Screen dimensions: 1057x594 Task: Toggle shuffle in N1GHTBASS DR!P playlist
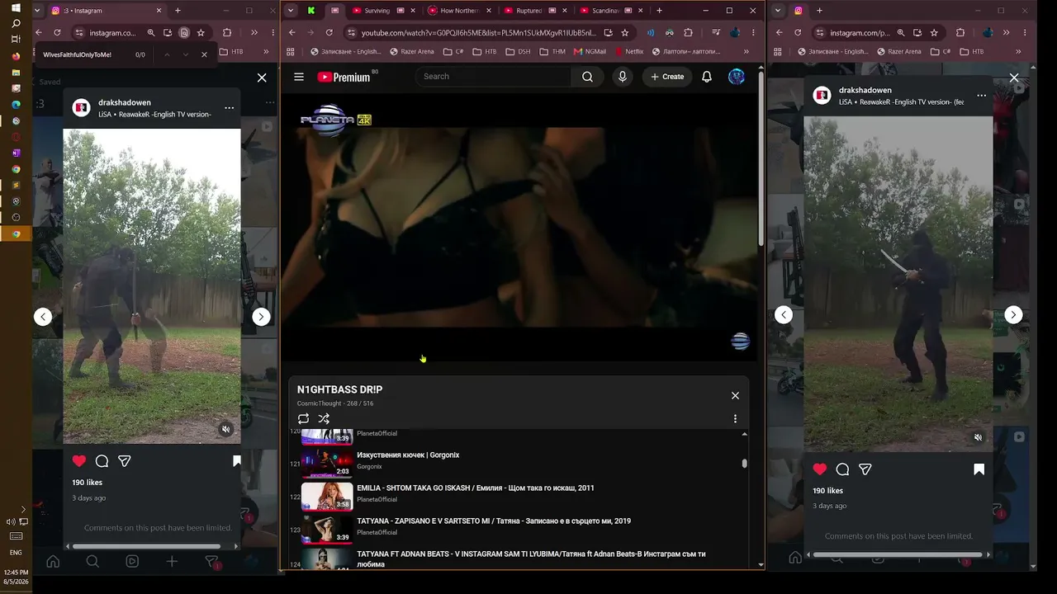point(324,419)
